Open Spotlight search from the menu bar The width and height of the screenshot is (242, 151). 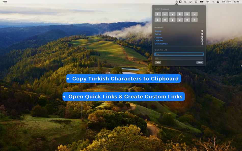[213, 2]
